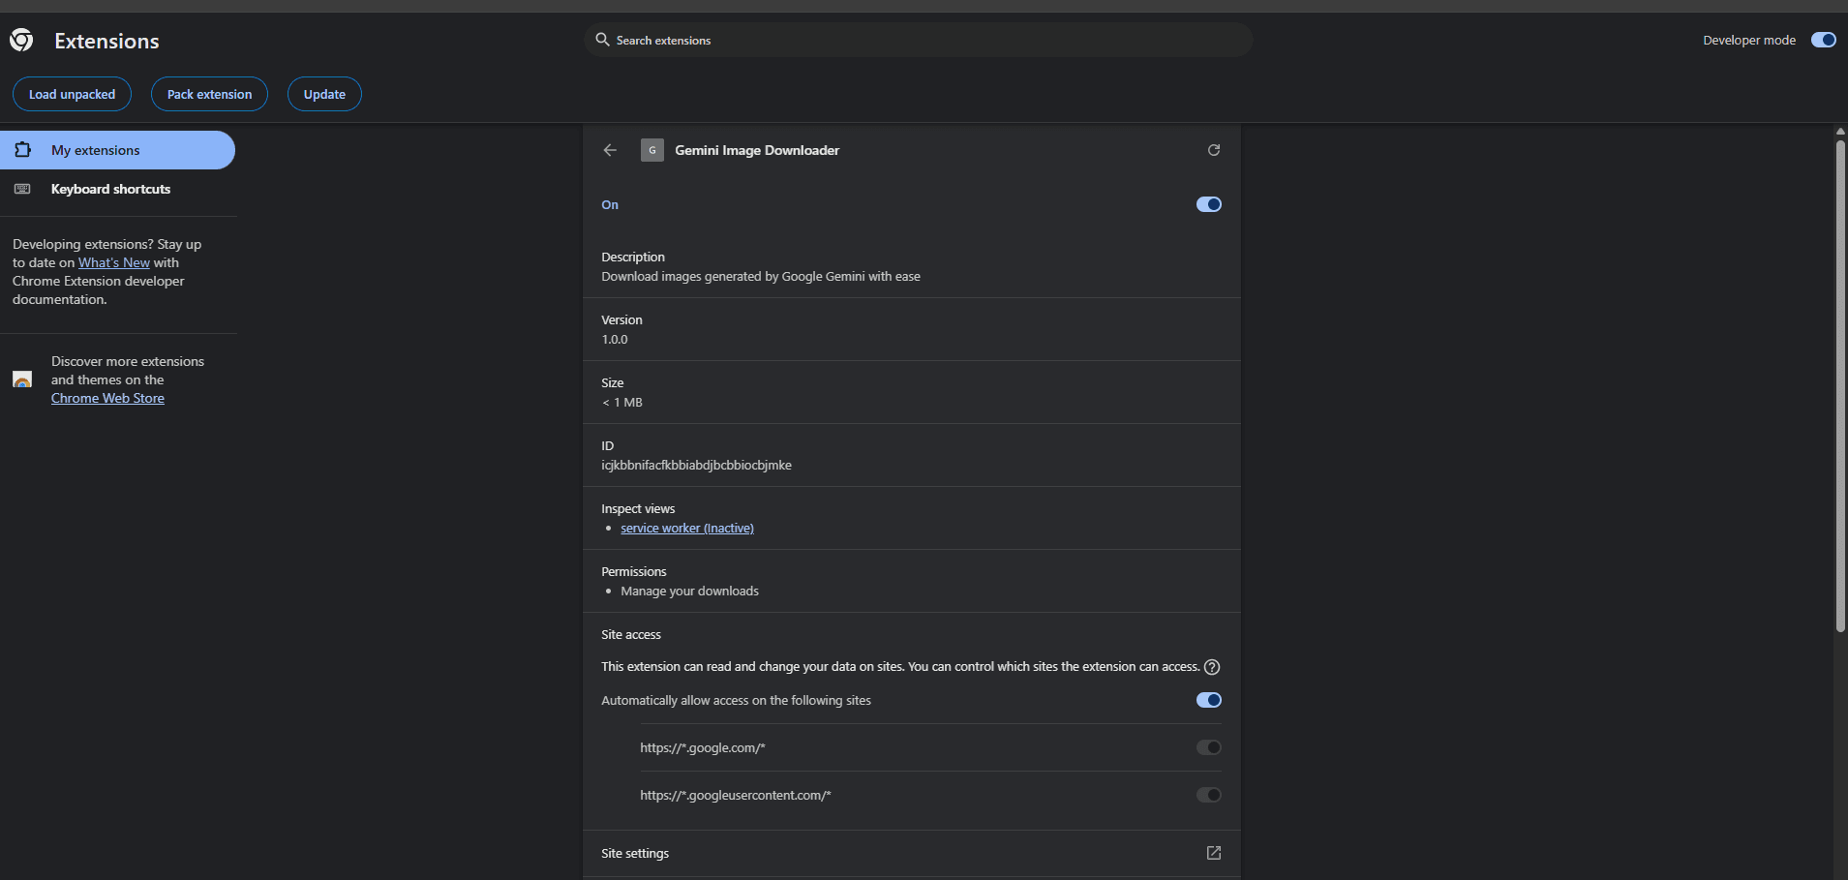Click the 'Site access' section heading
The height and width of the screenshot is (880, 1848).
click(x=631, y=634)
